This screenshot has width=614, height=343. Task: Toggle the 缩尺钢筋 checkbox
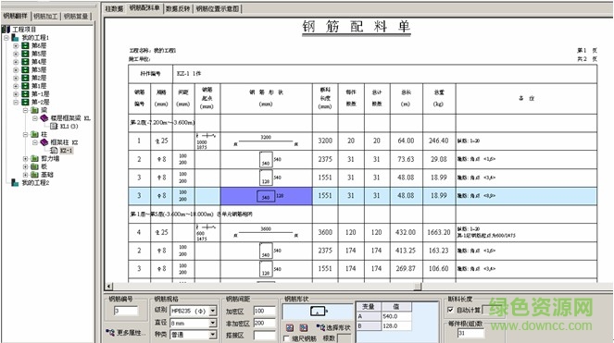click(286, 338)
